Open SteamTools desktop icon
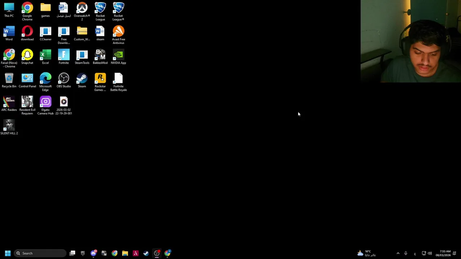This screenshot has width=461, height=259. point(82,57)
